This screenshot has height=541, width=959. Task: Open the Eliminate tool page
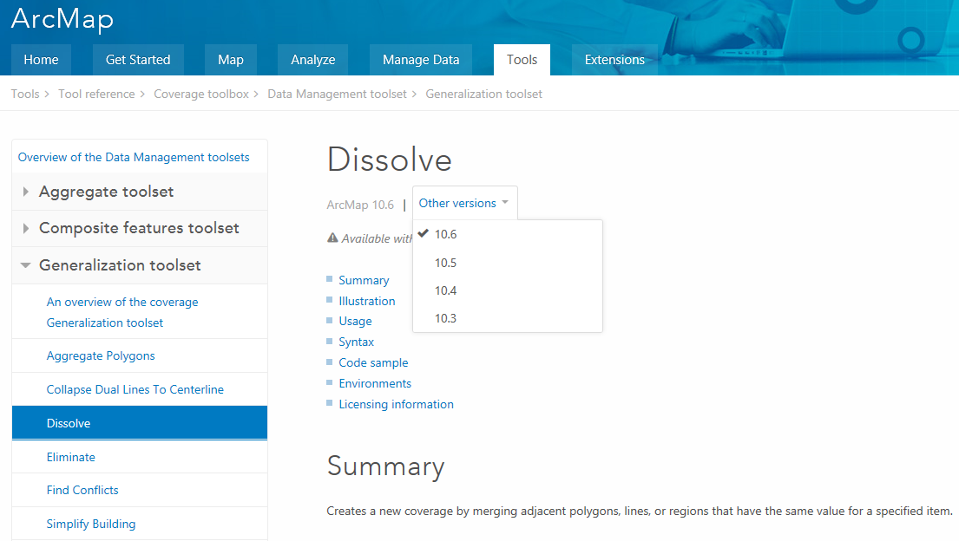[x=71, y=457]
